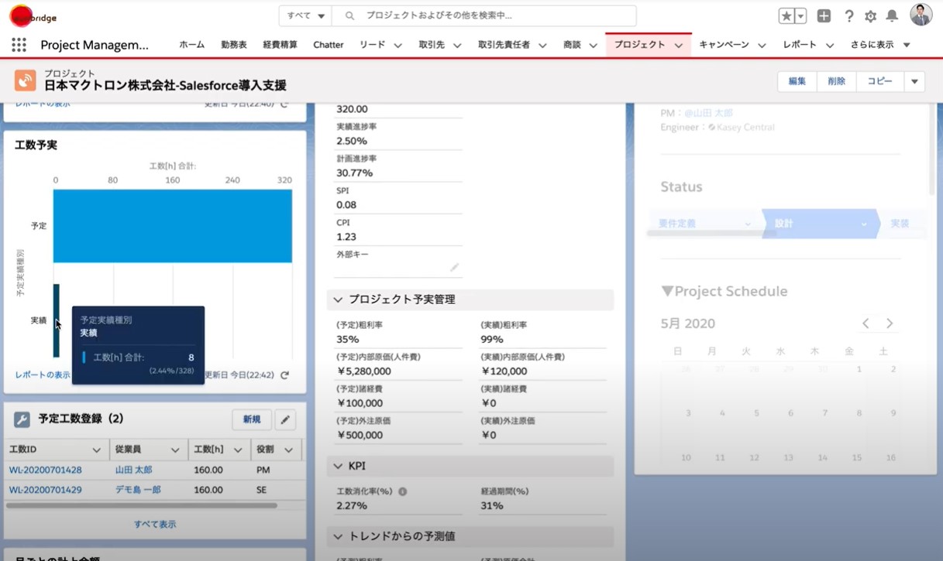The height and width of the screenshot is (561, 943).
Task: Open the favorites list dropdown arrow
Action: point(800,15)
